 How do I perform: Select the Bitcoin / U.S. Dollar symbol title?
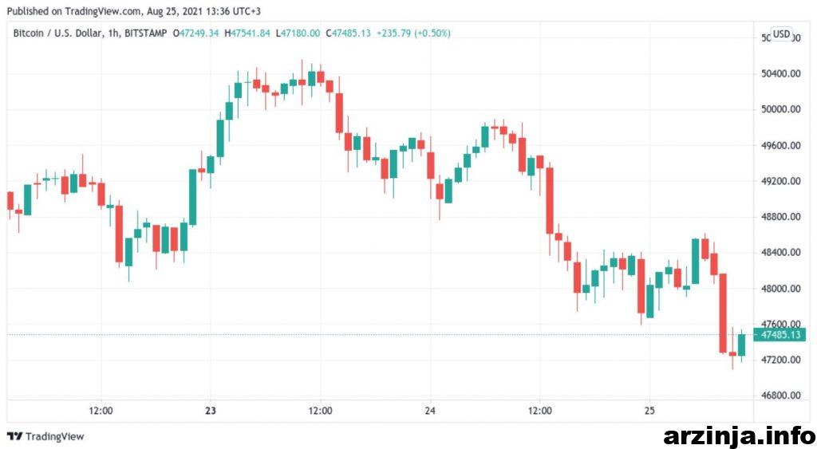point(57,33)
